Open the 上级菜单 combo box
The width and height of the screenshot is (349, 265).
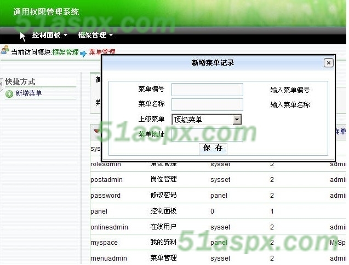(207, 120)
